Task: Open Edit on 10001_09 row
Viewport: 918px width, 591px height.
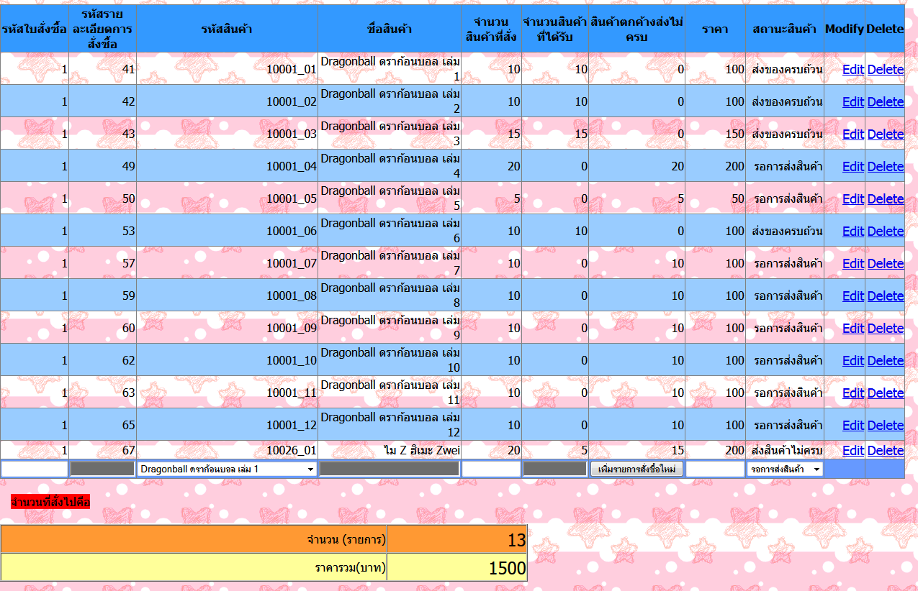Action: [x=853, y=329]
